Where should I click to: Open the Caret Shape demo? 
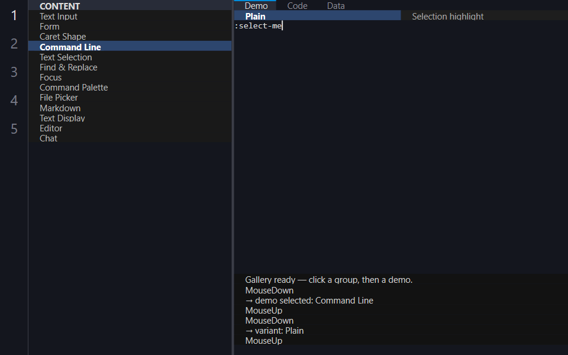(130, 37)
